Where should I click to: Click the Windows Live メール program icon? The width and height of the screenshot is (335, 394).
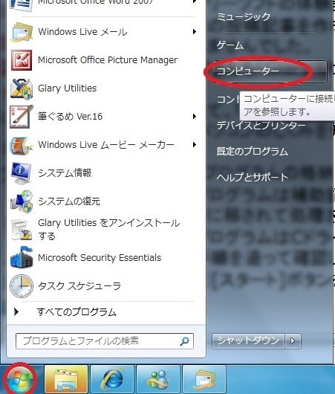point(22,32)
